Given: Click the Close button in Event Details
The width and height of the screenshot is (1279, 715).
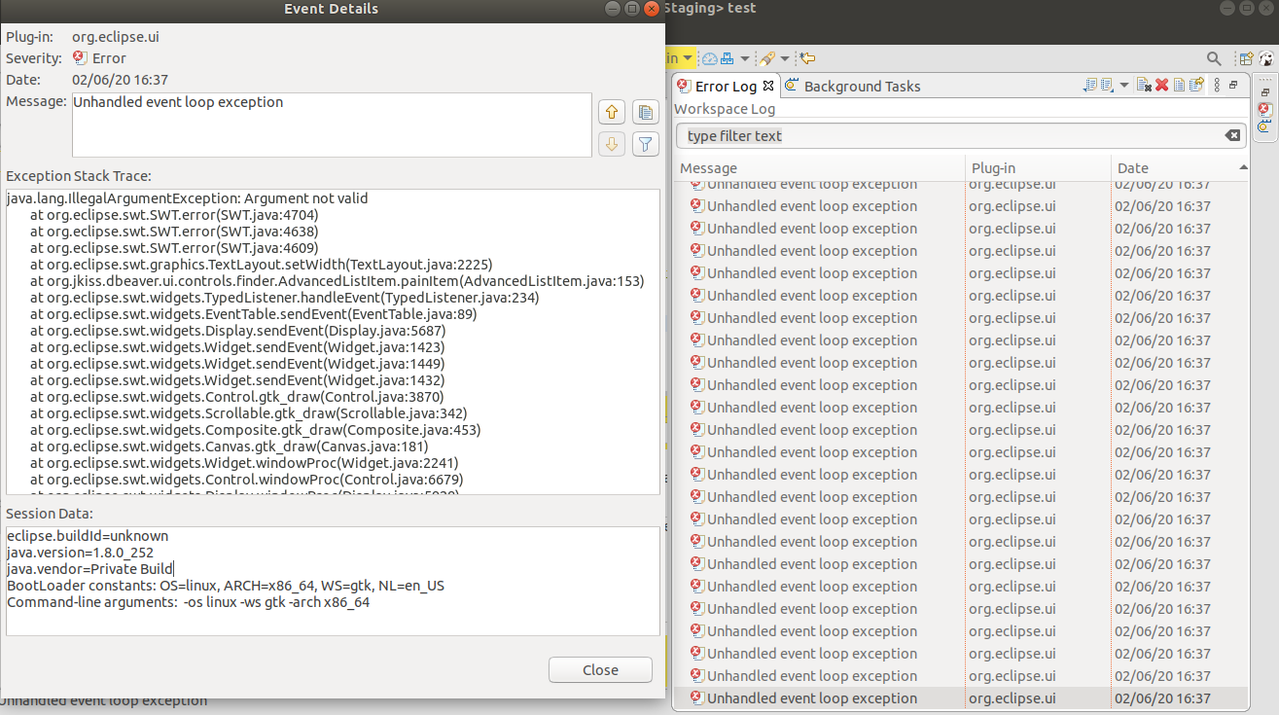Looking at the screenshot, I should click(600, 669).
